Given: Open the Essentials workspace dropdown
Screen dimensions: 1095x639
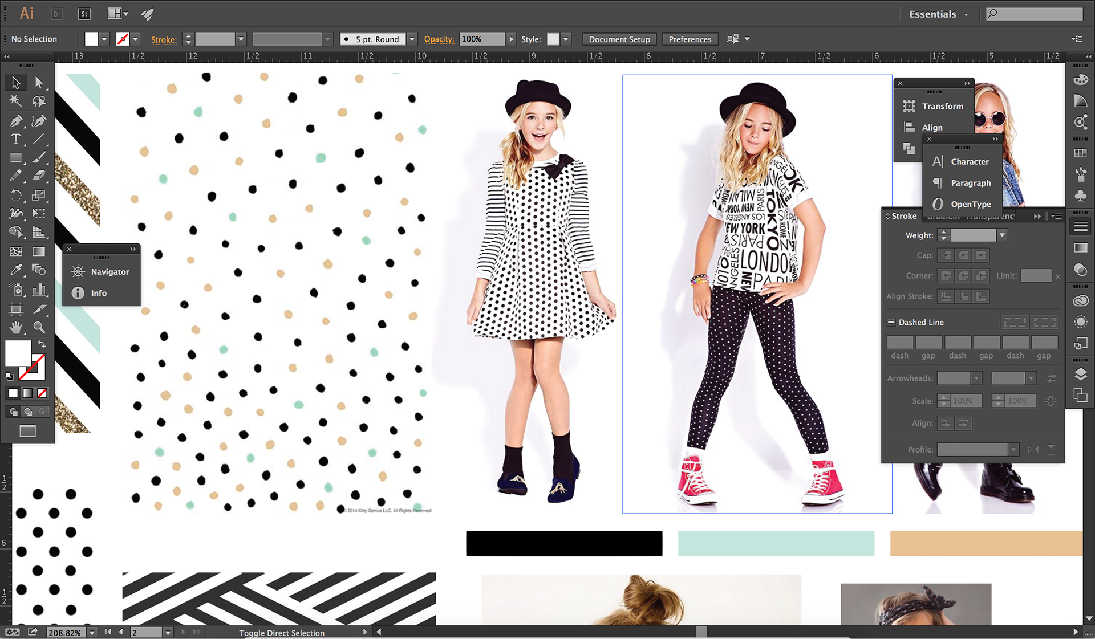Looking at the screenshot, I should pos(966,14).
